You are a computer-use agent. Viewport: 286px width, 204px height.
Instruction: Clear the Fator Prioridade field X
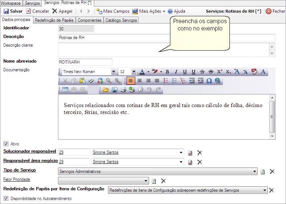click(163, 181)
